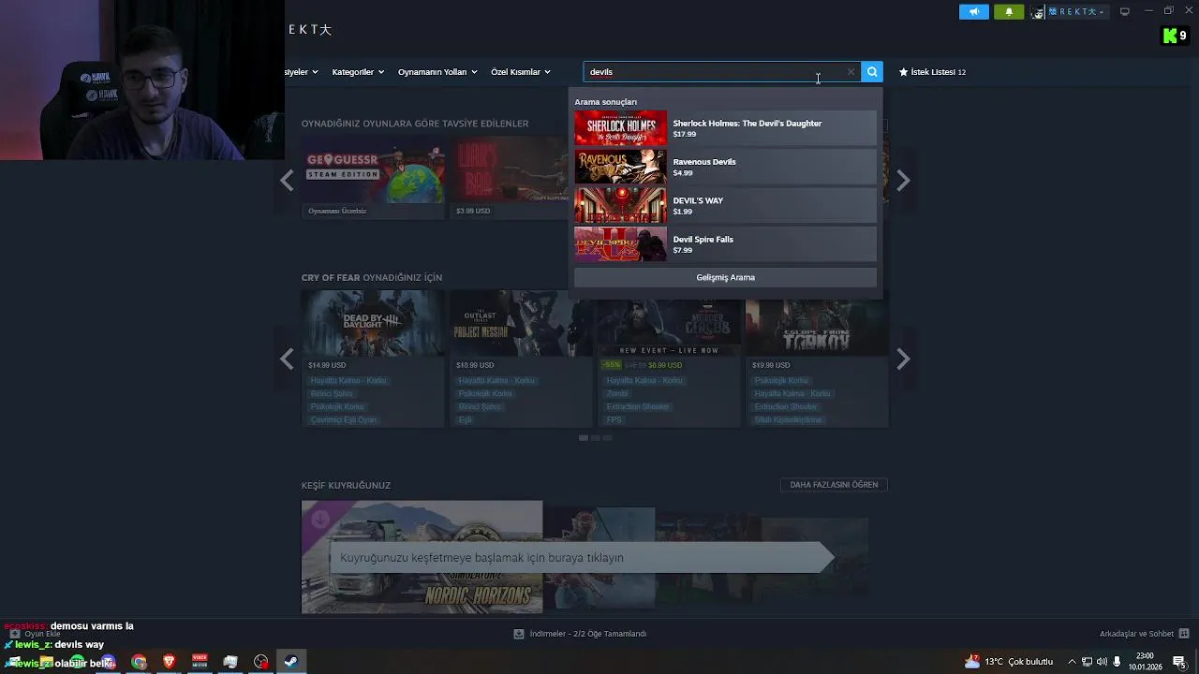Click the user avatar next to REKT
The width and height of the screenshot is (1199, 674).
[1037, 12]
